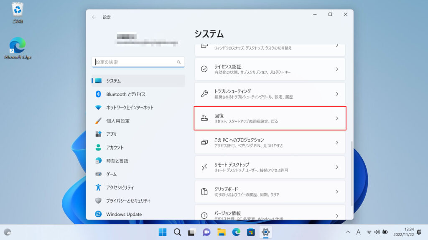Select Bluetooth とデバイス in the sidebar
Screen dimensions: 428x240
138,94
